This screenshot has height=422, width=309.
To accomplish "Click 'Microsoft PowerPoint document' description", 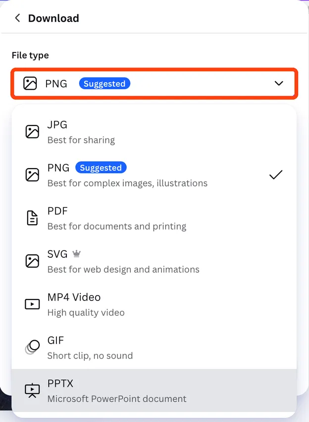I will click(x=117, y=399).
